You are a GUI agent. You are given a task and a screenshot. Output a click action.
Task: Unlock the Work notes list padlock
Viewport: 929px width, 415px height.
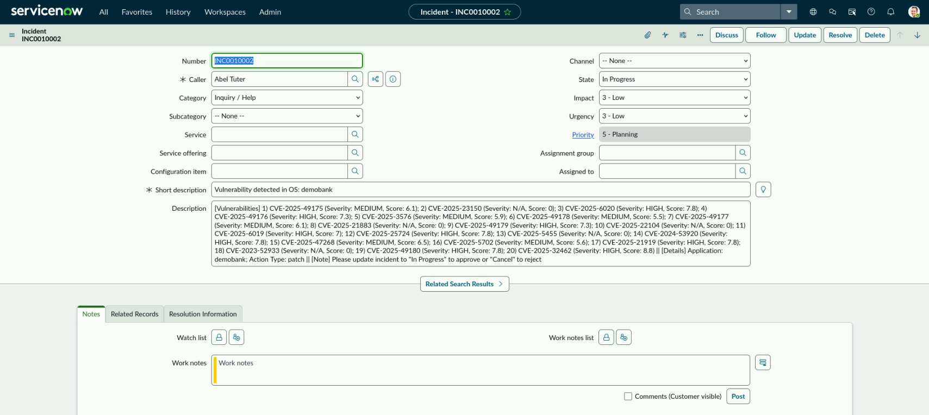tap(606, 337)
